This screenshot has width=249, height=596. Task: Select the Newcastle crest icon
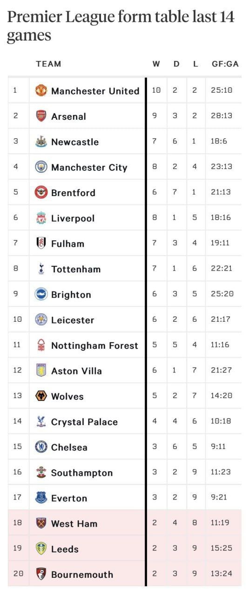(41, 142)
